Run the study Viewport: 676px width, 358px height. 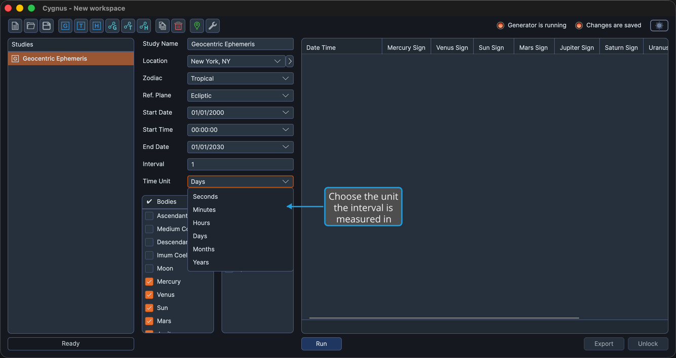(x=322, y=344)
